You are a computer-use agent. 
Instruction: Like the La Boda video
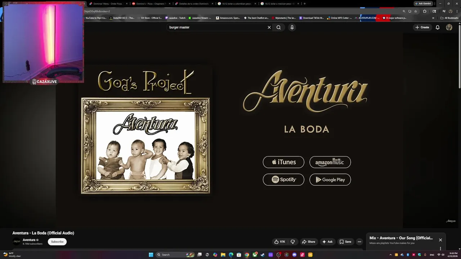[280, 242]
